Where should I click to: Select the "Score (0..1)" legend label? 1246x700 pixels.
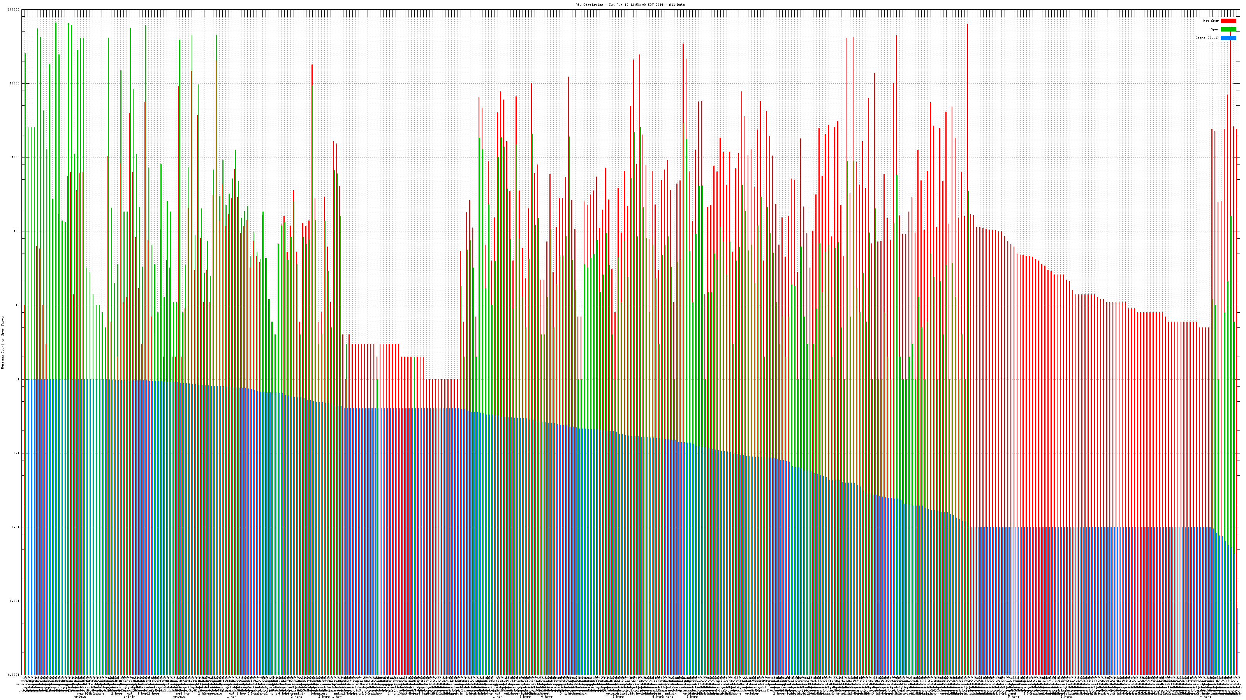click(1207, 38)
